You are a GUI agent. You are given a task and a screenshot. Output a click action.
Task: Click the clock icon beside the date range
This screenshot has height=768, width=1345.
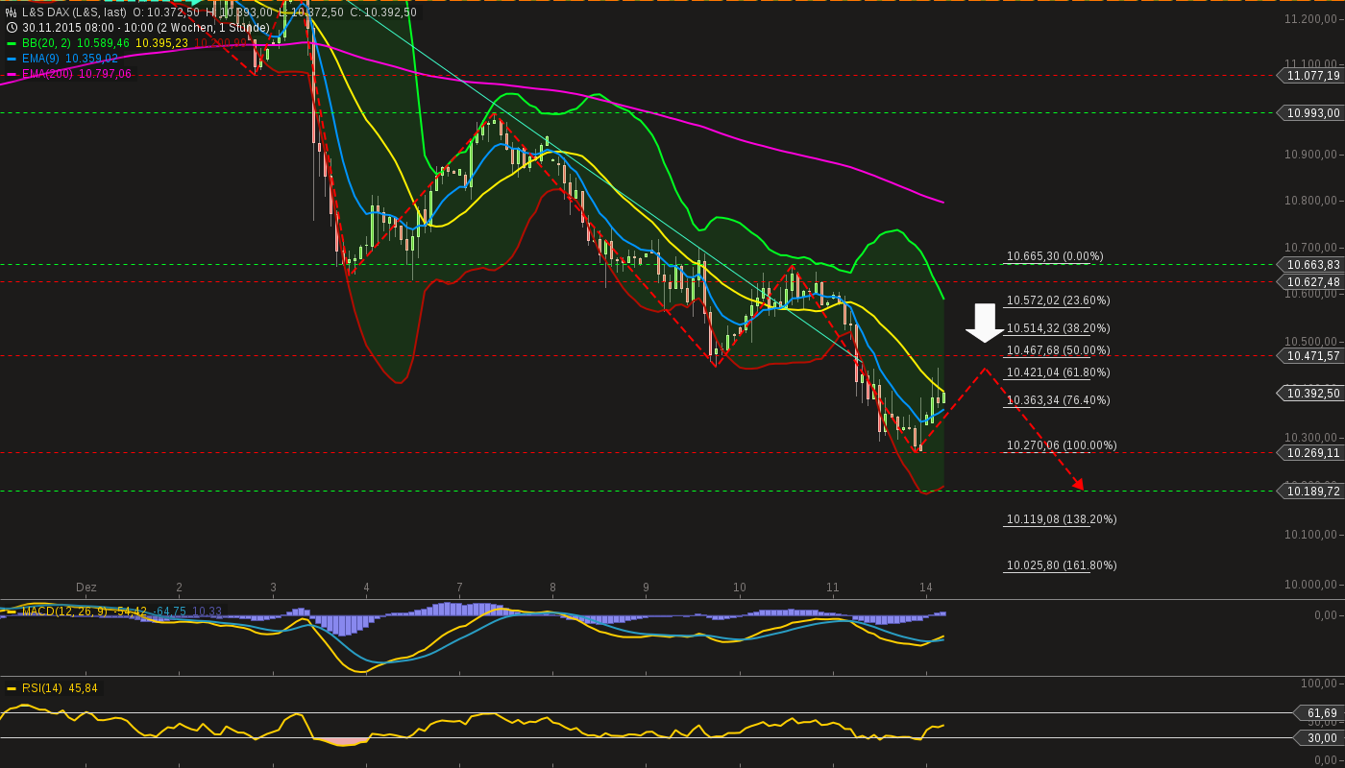(x=12, y=28)
